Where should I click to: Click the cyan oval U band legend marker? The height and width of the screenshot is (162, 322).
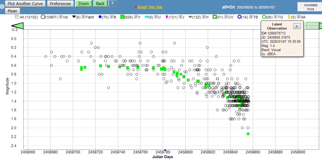point(147,17)
